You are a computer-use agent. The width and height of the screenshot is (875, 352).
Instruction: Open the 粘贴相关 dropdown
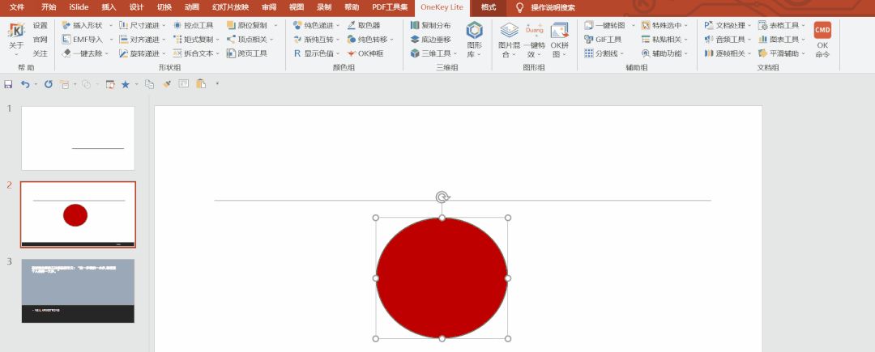click(x=686, y=40)
